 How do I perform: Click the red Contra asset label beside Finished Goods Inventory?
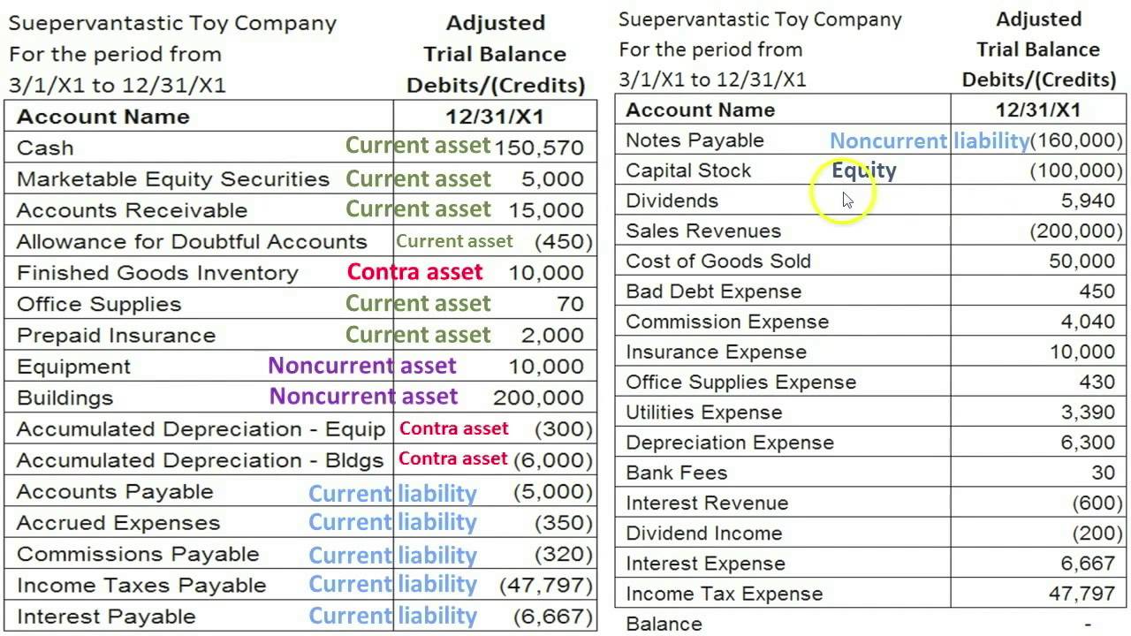point(414,272)
